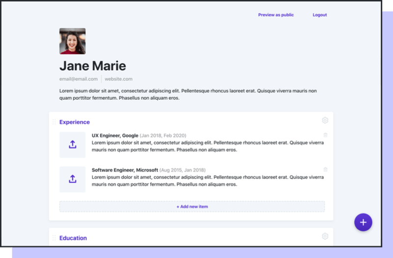Click the UX Engineer, Google job title
The height and width of the screenshot is (258, 393).
click(x=115, y=135)
